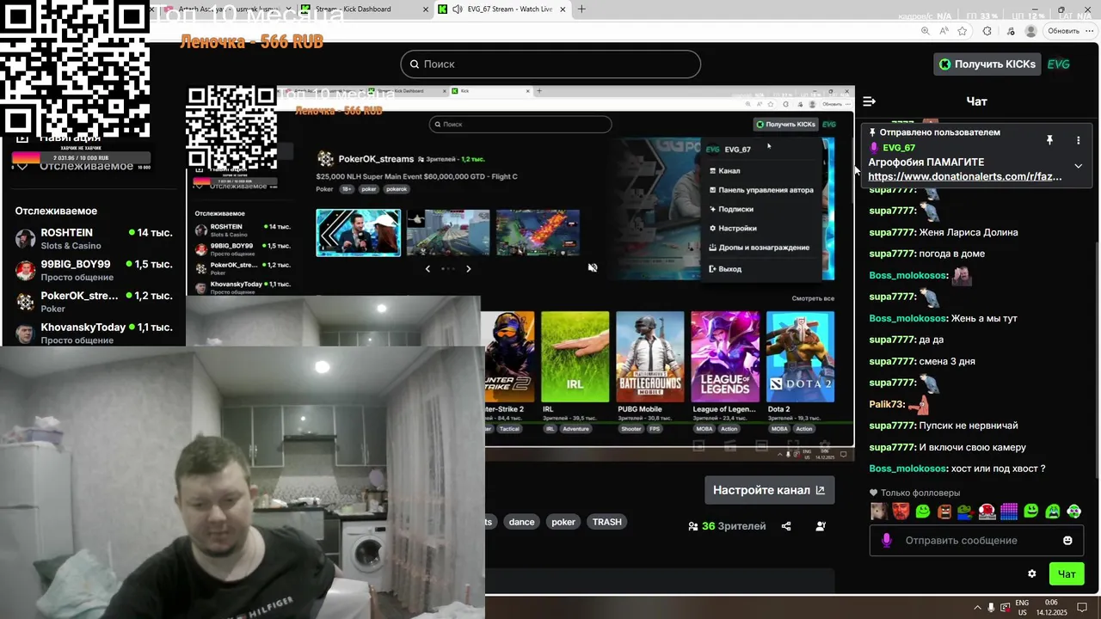
Task: Open the pinned message three-dot menu
Action: click(1078, 139)
